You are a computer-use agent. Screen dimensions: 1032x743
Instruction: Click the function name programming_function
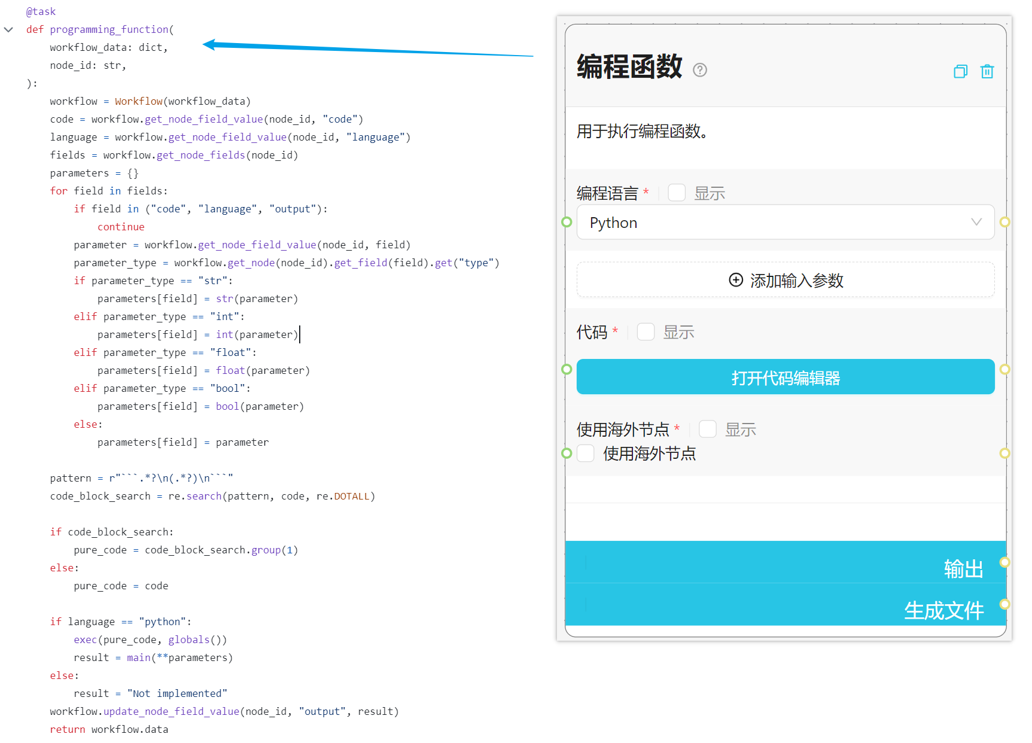click(x=109, y=29)
